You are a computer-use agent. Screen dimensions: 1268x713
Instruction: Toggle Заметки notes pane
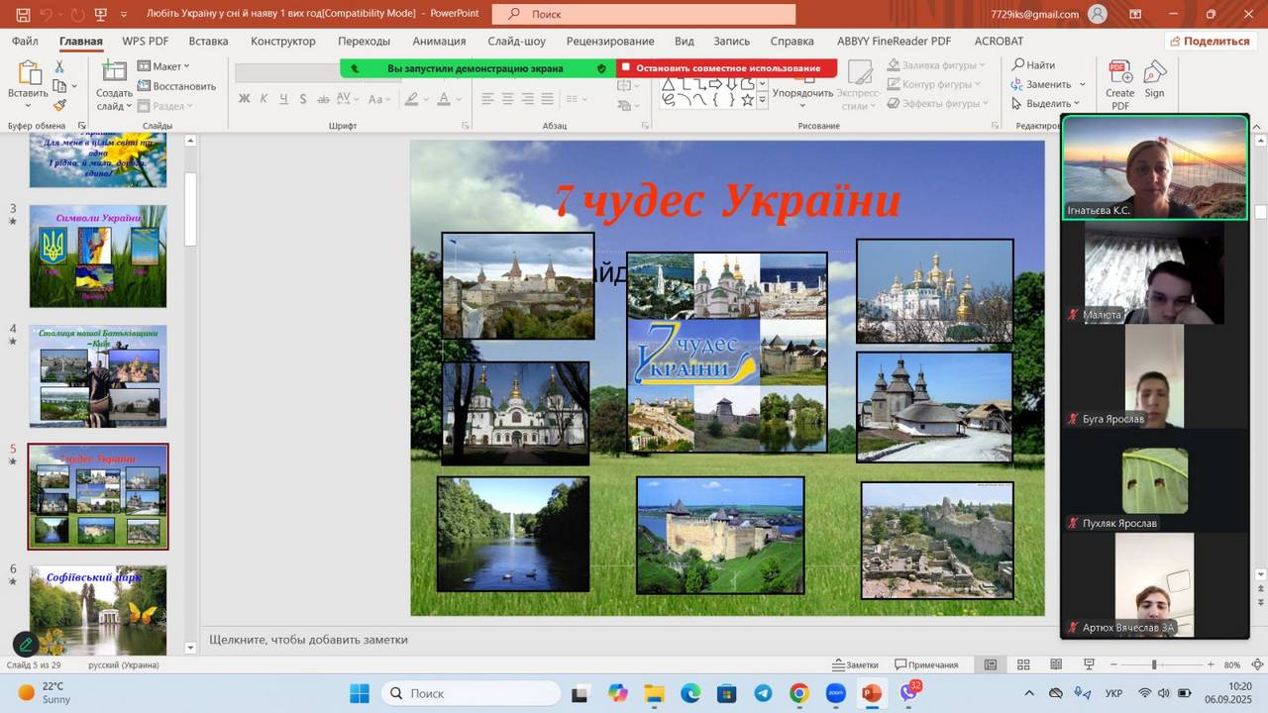pyautogui.click(x=855, y=664)
